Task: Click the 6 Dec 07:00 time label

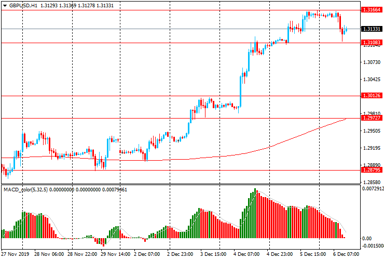Action: pyautogui.click(x=346, y=254)
